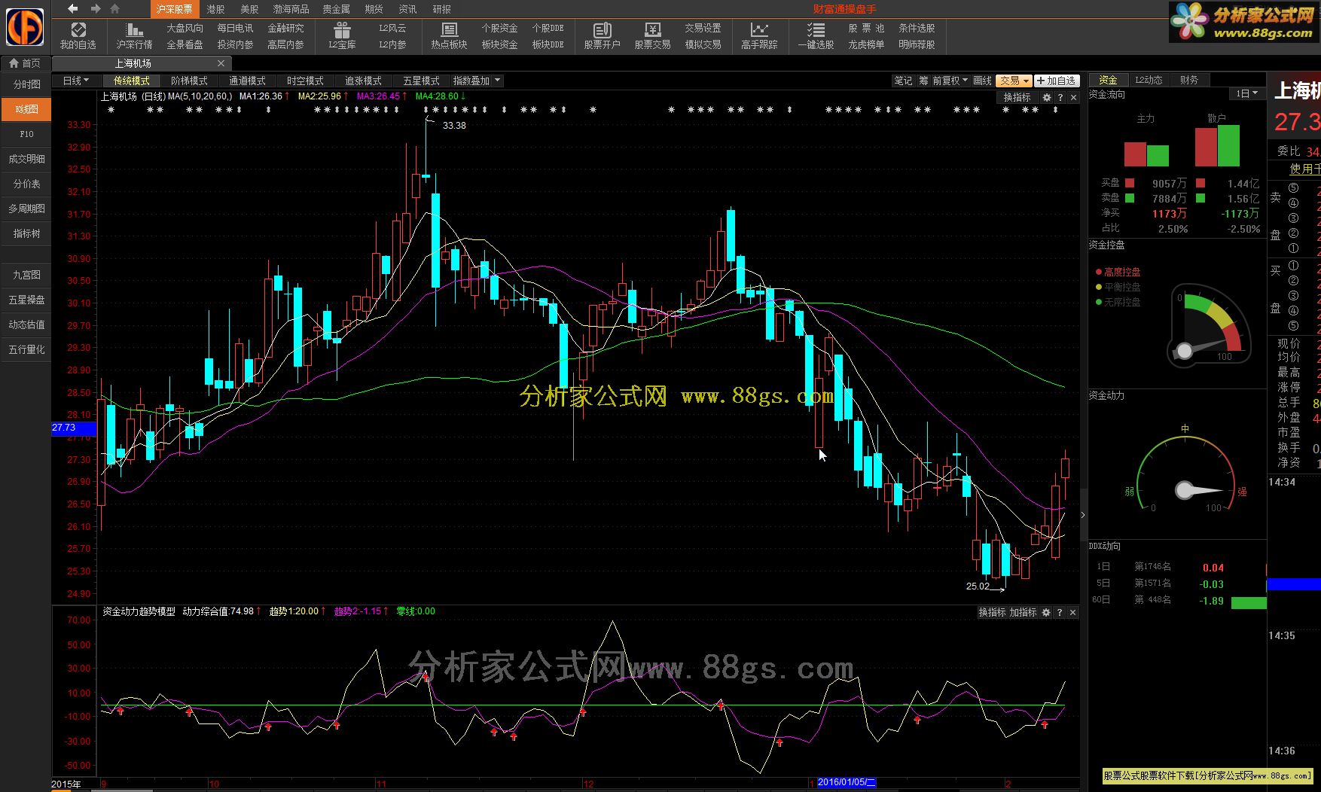The image size is (1321, 792).
Task: Switch to 财务 panel tab
Action: (1189, 80)
